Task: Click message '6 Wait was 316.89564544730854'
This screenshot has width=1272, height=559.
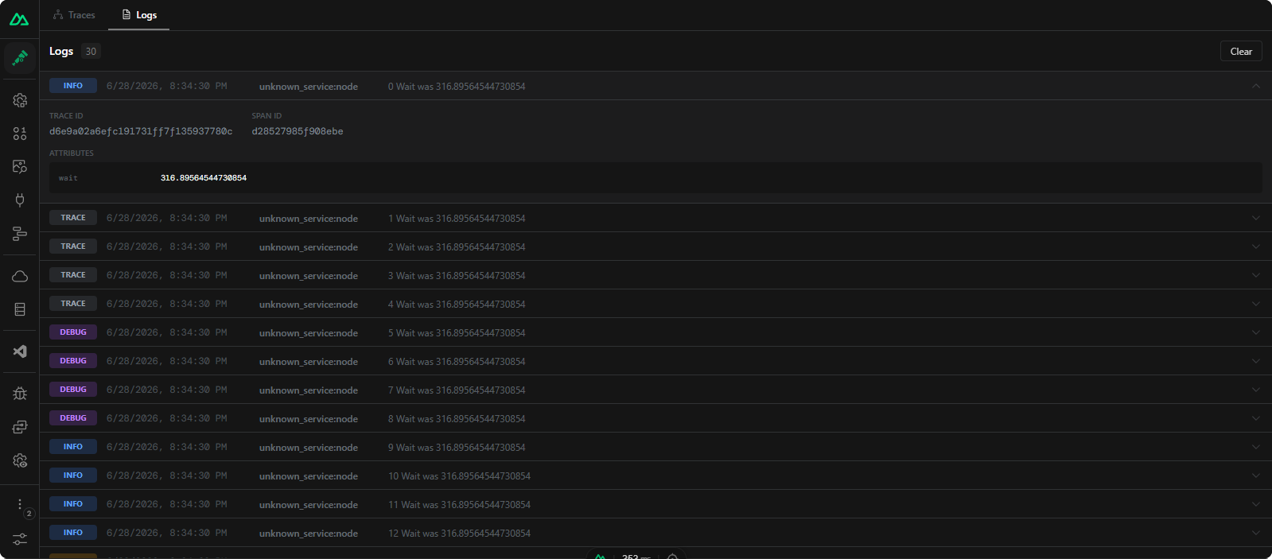Action: click(x=457, y=362)
